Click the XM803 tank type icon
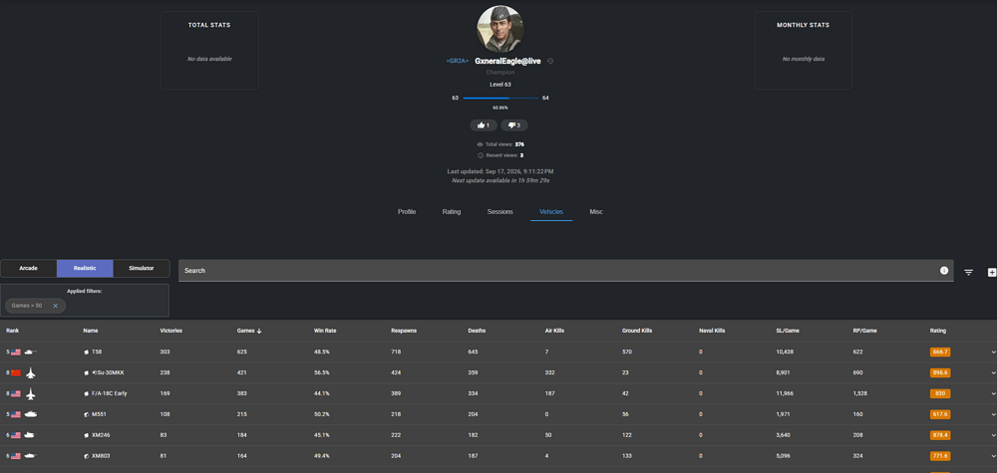The width and height of the screenshot is (997, 473). 31,456
